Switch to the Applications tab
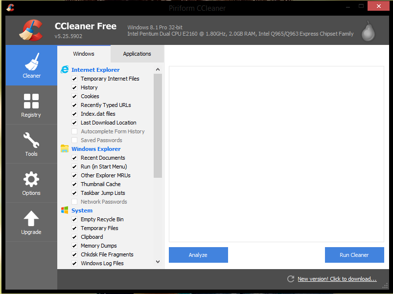Screen dimensions: 393x294 pos(137,54)
